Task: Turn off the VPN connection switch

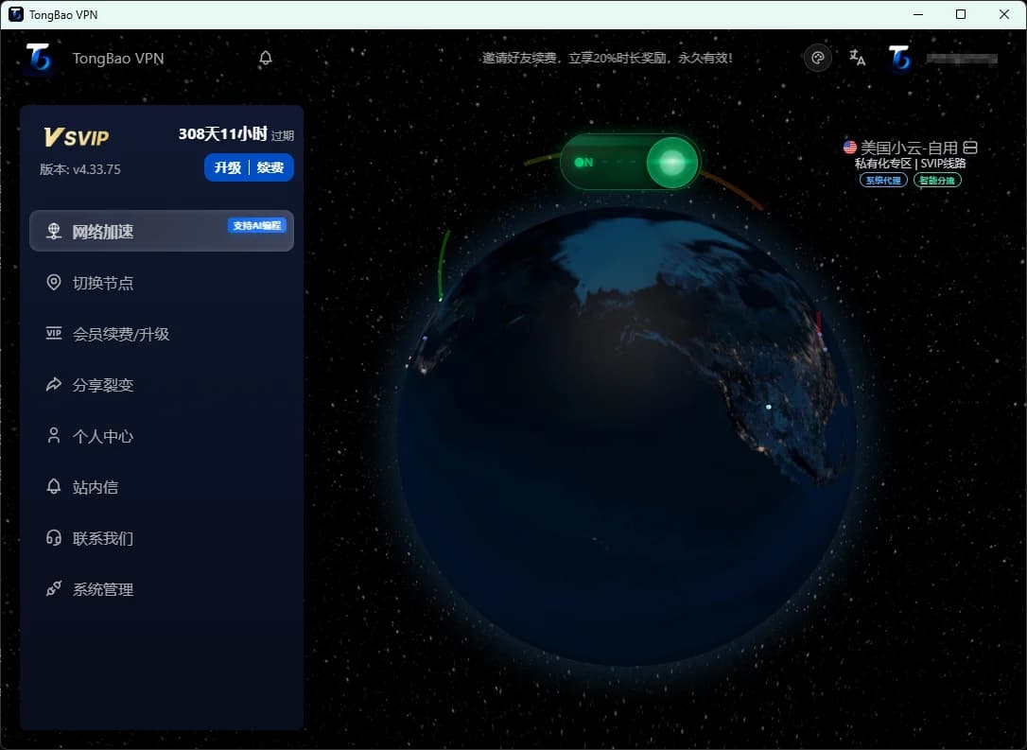Action: [630, 162]
